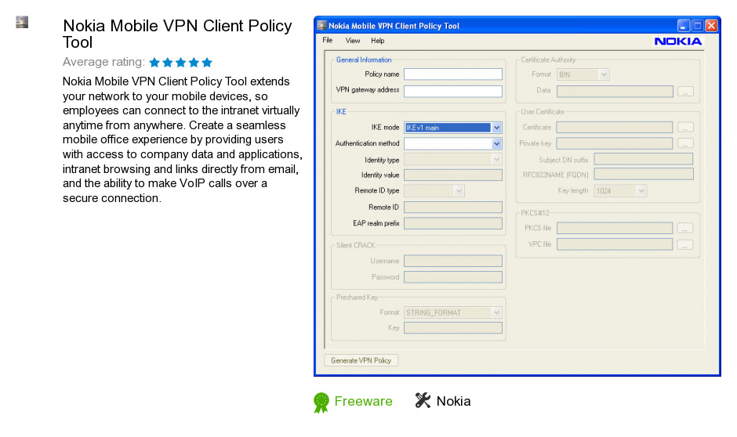Viewport: 737px width, 437px height.
Task: Click the third rating star
Action: point(181,62)
